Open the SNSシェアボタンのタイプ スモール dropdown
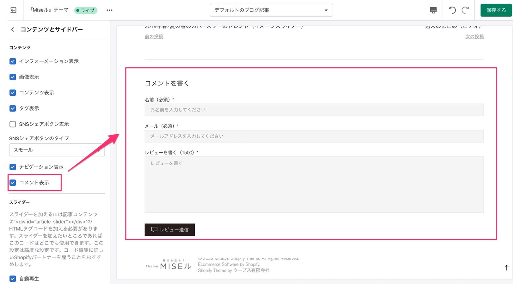Image resolution: width=513 pixels, height=284 pixels. [x=57, y=150]
